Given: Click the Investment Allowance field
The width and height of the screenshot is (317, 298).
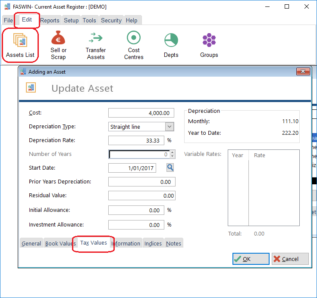Looking at the screenshot, I should [136, 225].
